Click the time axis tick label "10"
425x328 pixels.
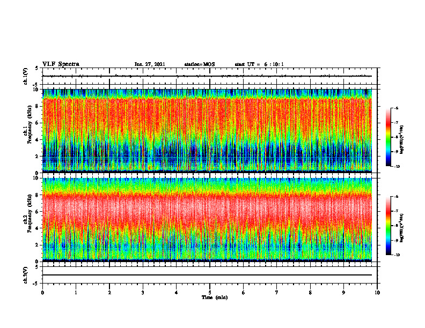tap(377, 293)
